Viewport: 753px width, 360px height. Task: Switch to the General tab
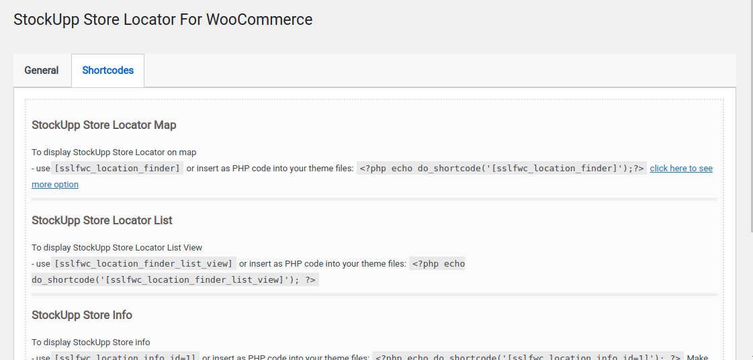click(42, 71)
